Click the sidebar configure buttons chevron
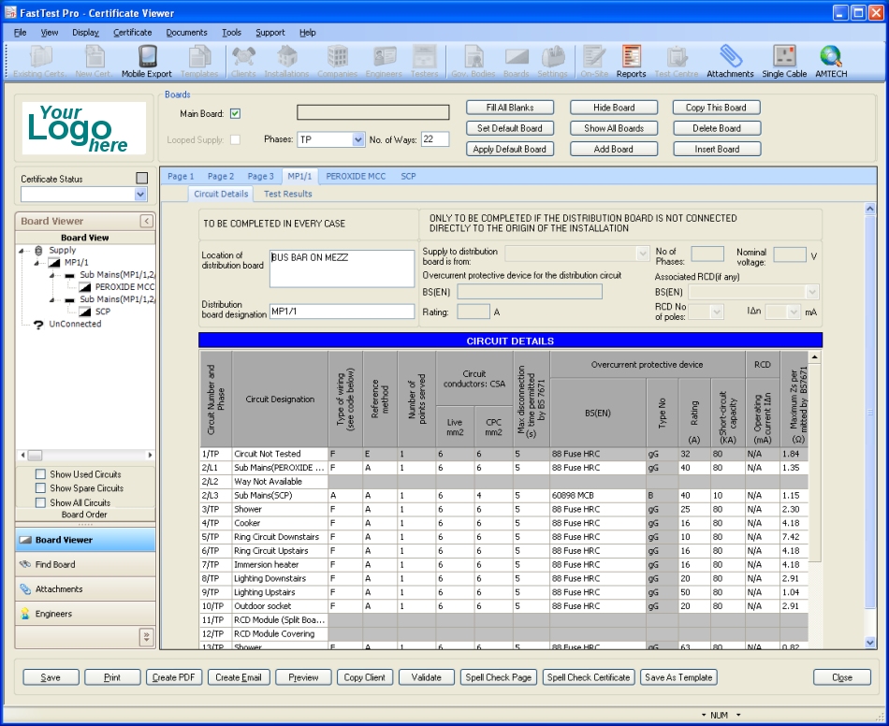The height and width of the screenshot is (726, 889). pos(146,637)
